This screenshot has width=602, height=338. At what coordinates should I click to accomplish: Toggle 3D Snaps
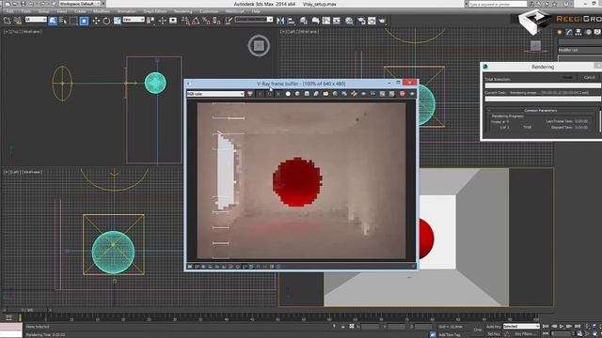click(x=186, y=21)
